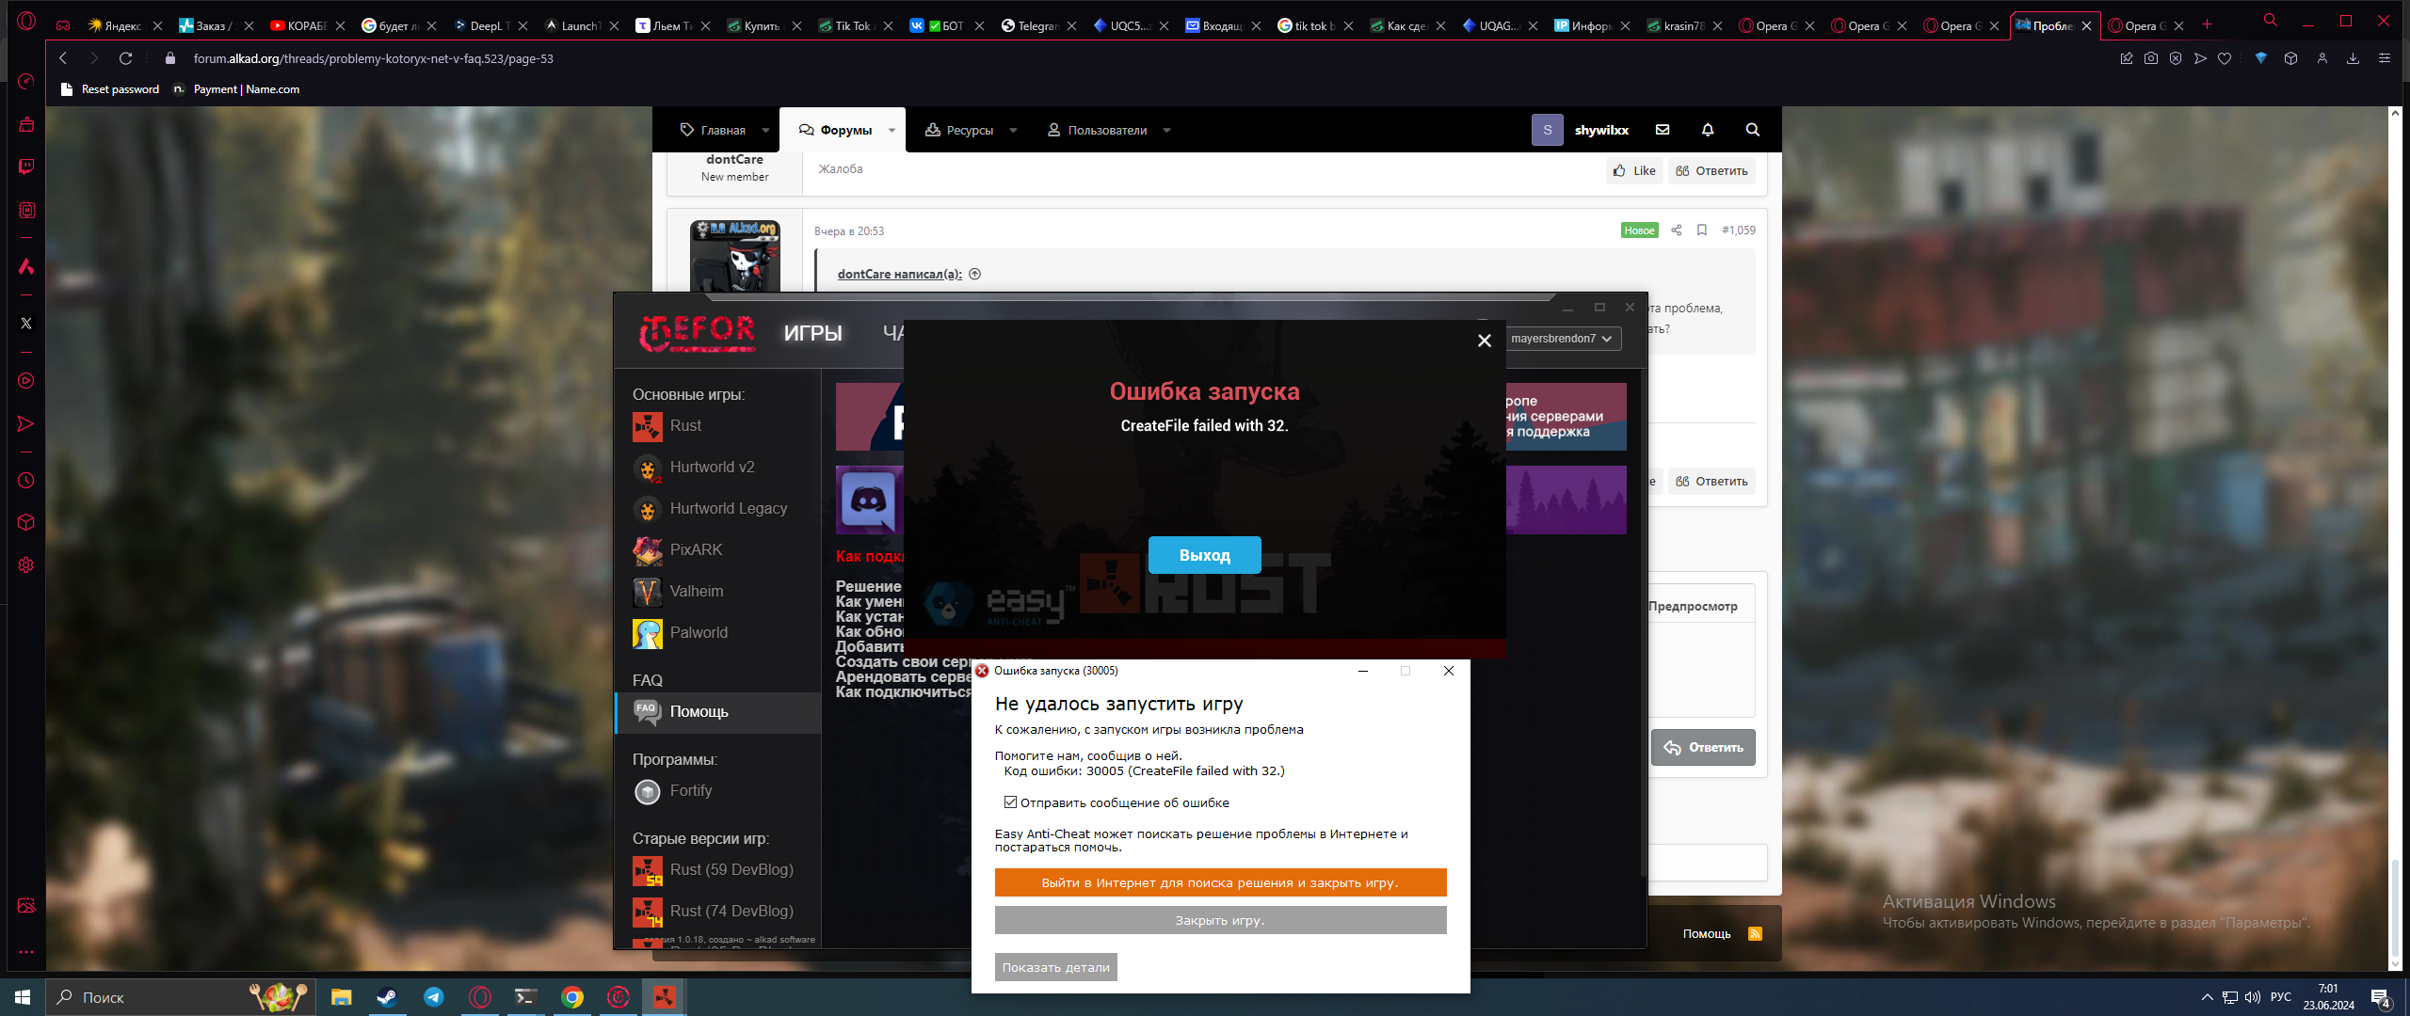This screenshot has height=1016, width=2410.
Task: Select Valheim game icon in launcher
Action: (x=648, y=592)
